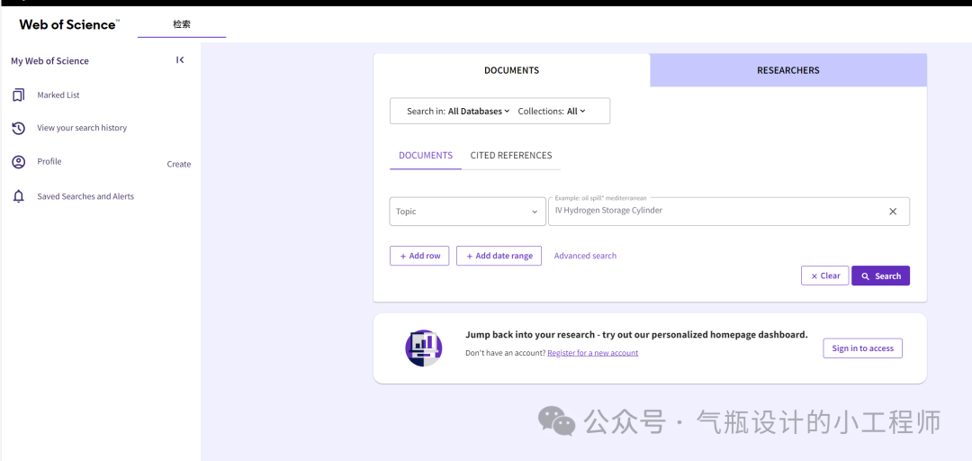Click the Clear button
Screen dimensions: 972x461
click(825, 276)
